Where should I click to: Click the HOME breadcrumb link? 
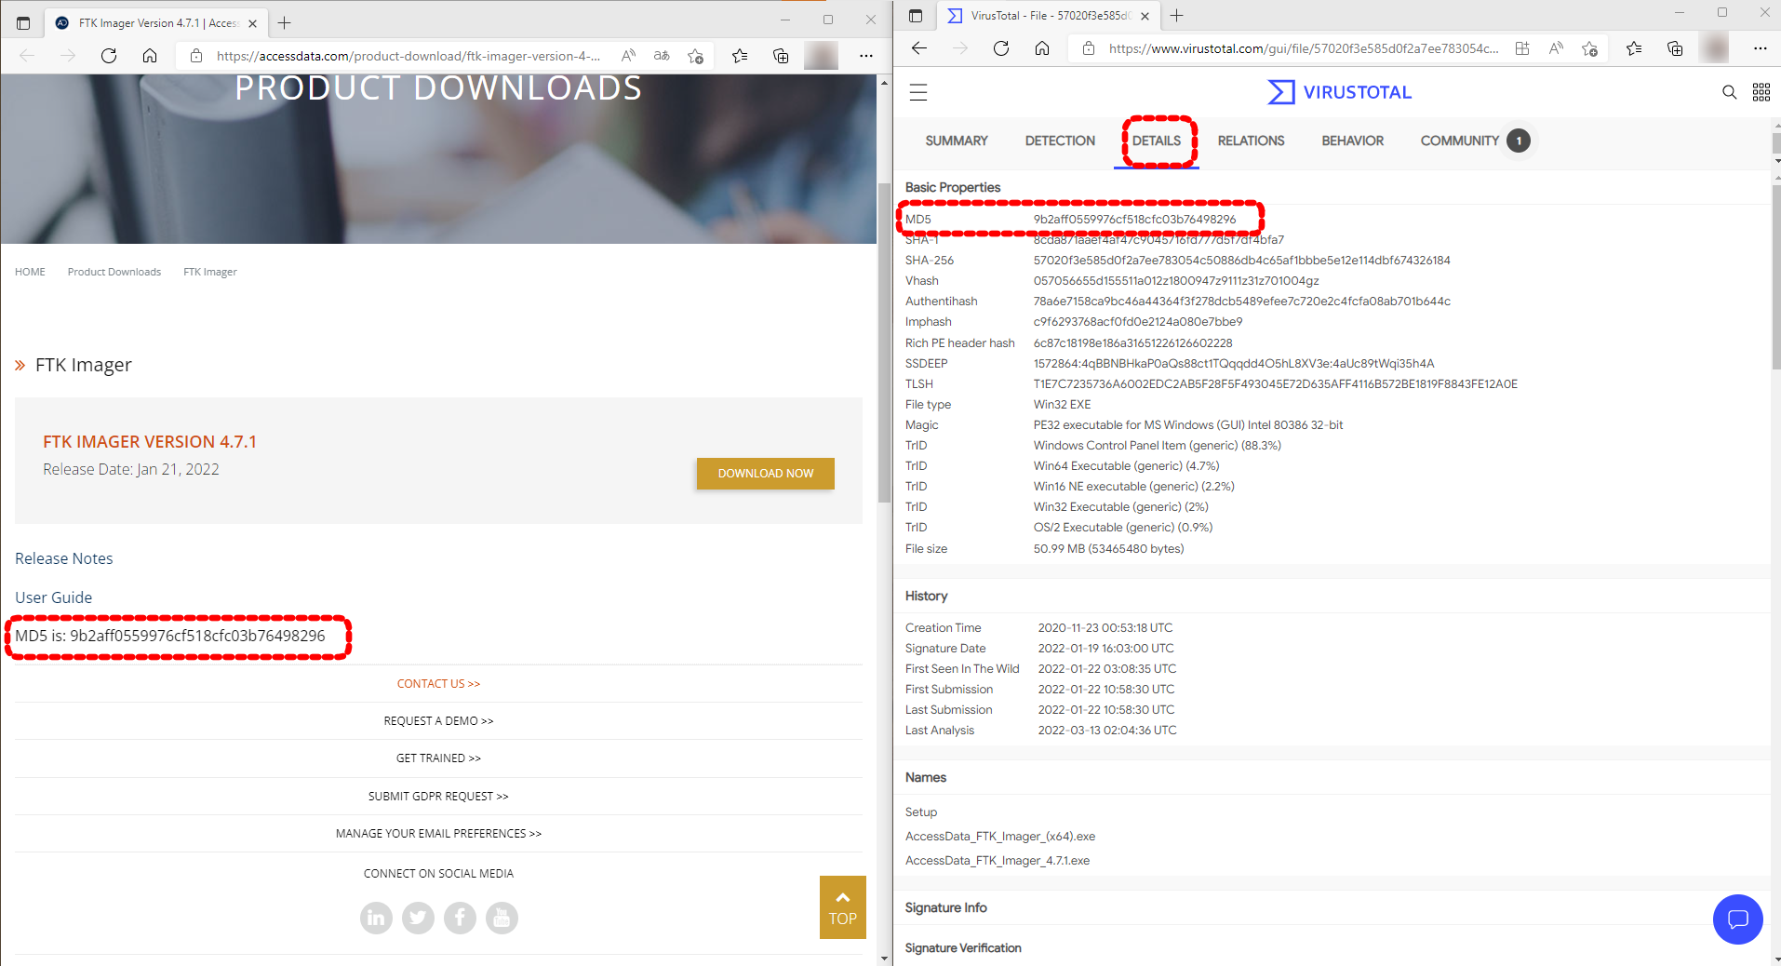[30, 272]
